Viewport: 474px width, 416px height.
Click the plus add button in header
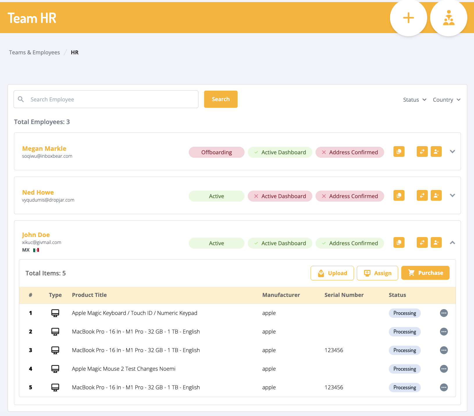pos(408,18)
